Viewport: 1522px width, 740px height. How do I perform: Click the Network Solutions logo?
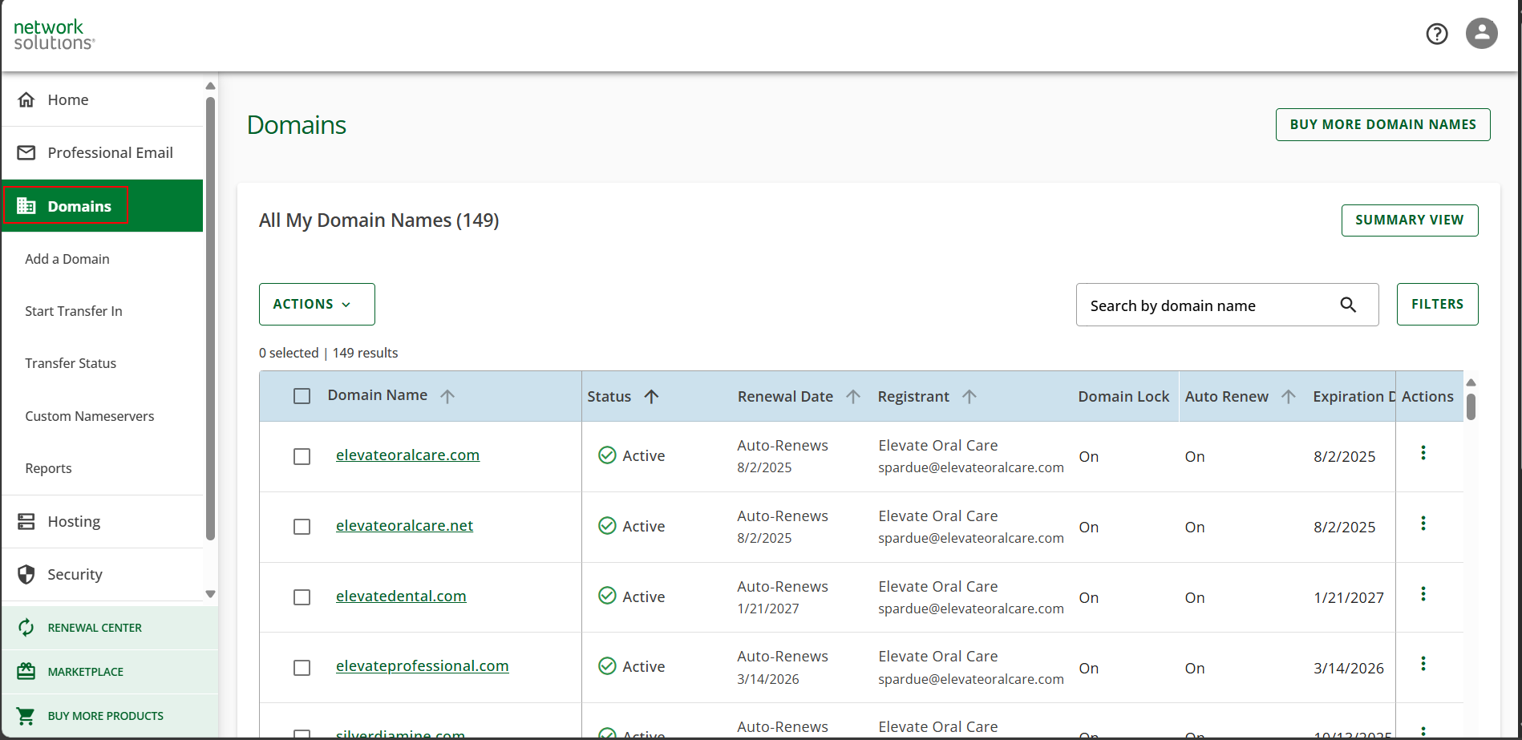(54, 35)
